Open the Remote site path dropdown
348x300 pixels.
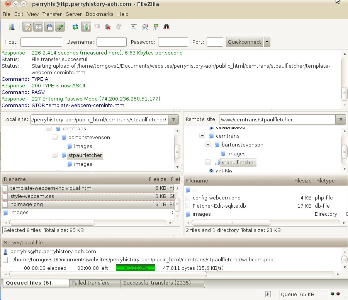point(341,119)
